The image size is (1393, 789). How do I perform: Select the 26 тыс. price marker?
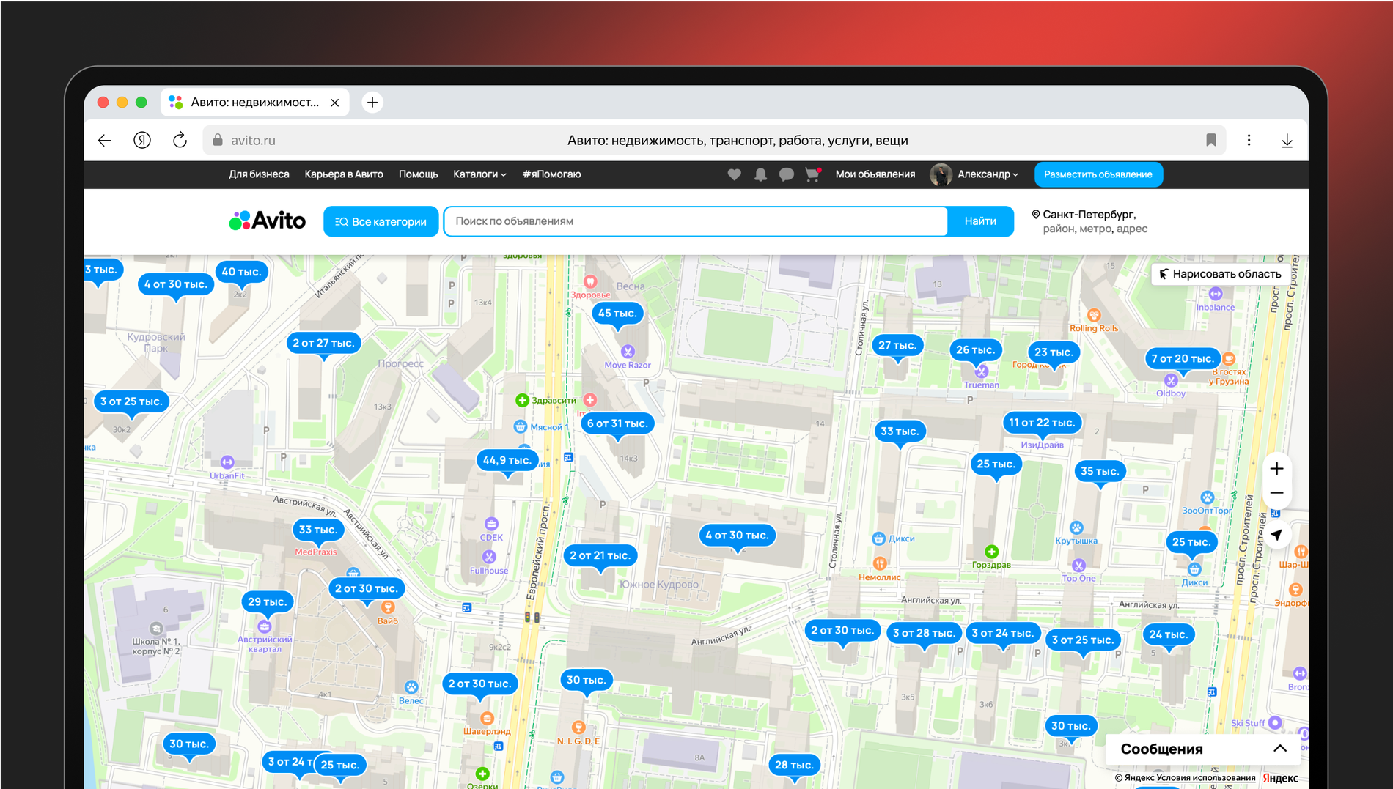tap(975, 350)
